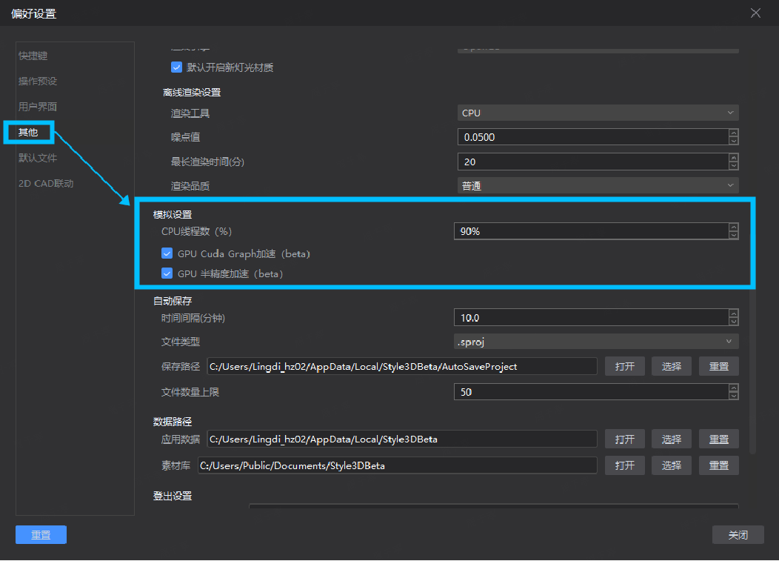779x561 pixels.
Task: Disable GPU 半精度加速 checkbox
Action: [x=167, y=273]
